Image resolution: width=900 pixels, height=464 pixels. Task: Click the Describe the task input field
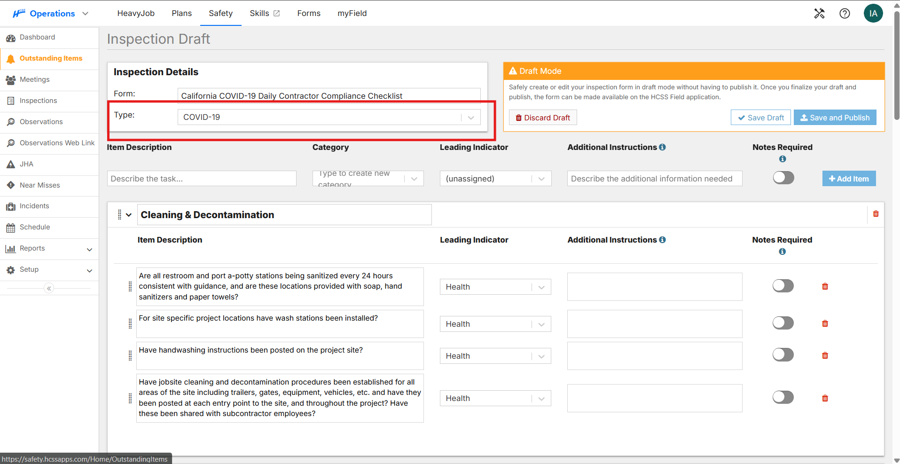pyautogui.click(x=202, y=179)
